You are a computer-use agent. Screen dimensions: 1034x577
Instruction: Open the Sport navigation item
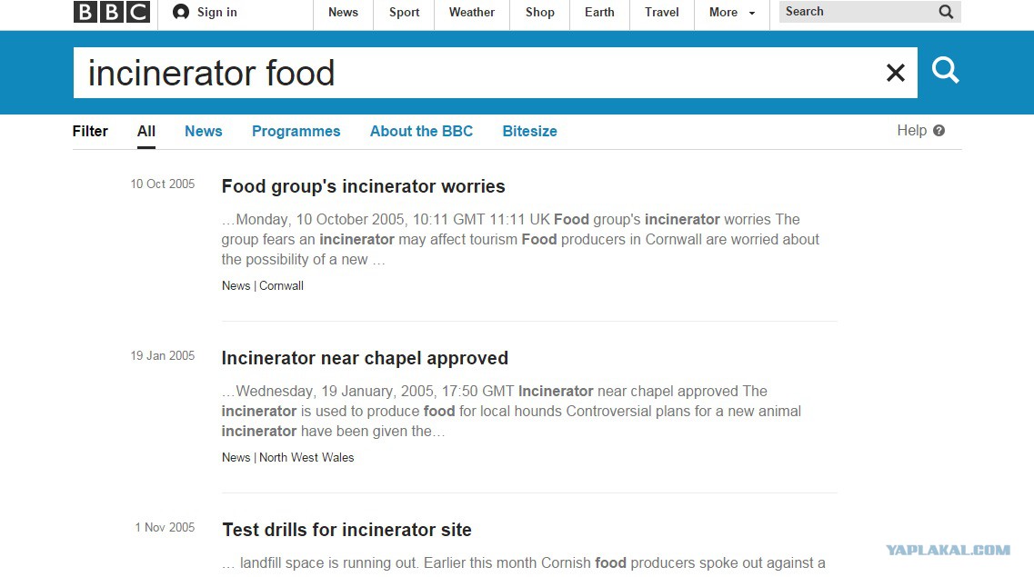(405, 12)
